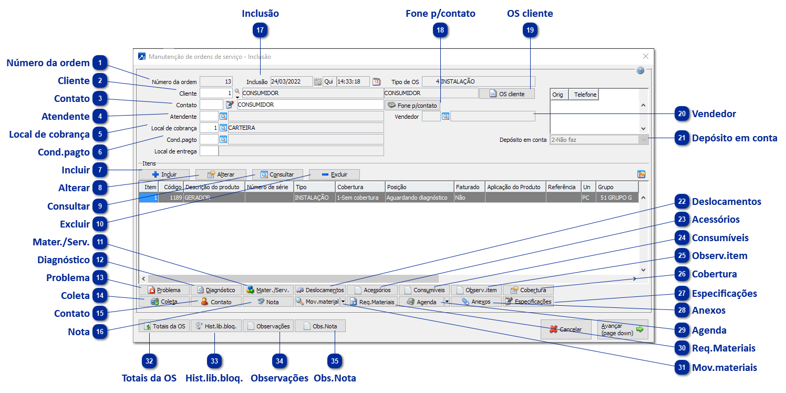The height and width of the screenshot is (393, 786).
Task: Open the Cobertura button
Action: (528, 290)
